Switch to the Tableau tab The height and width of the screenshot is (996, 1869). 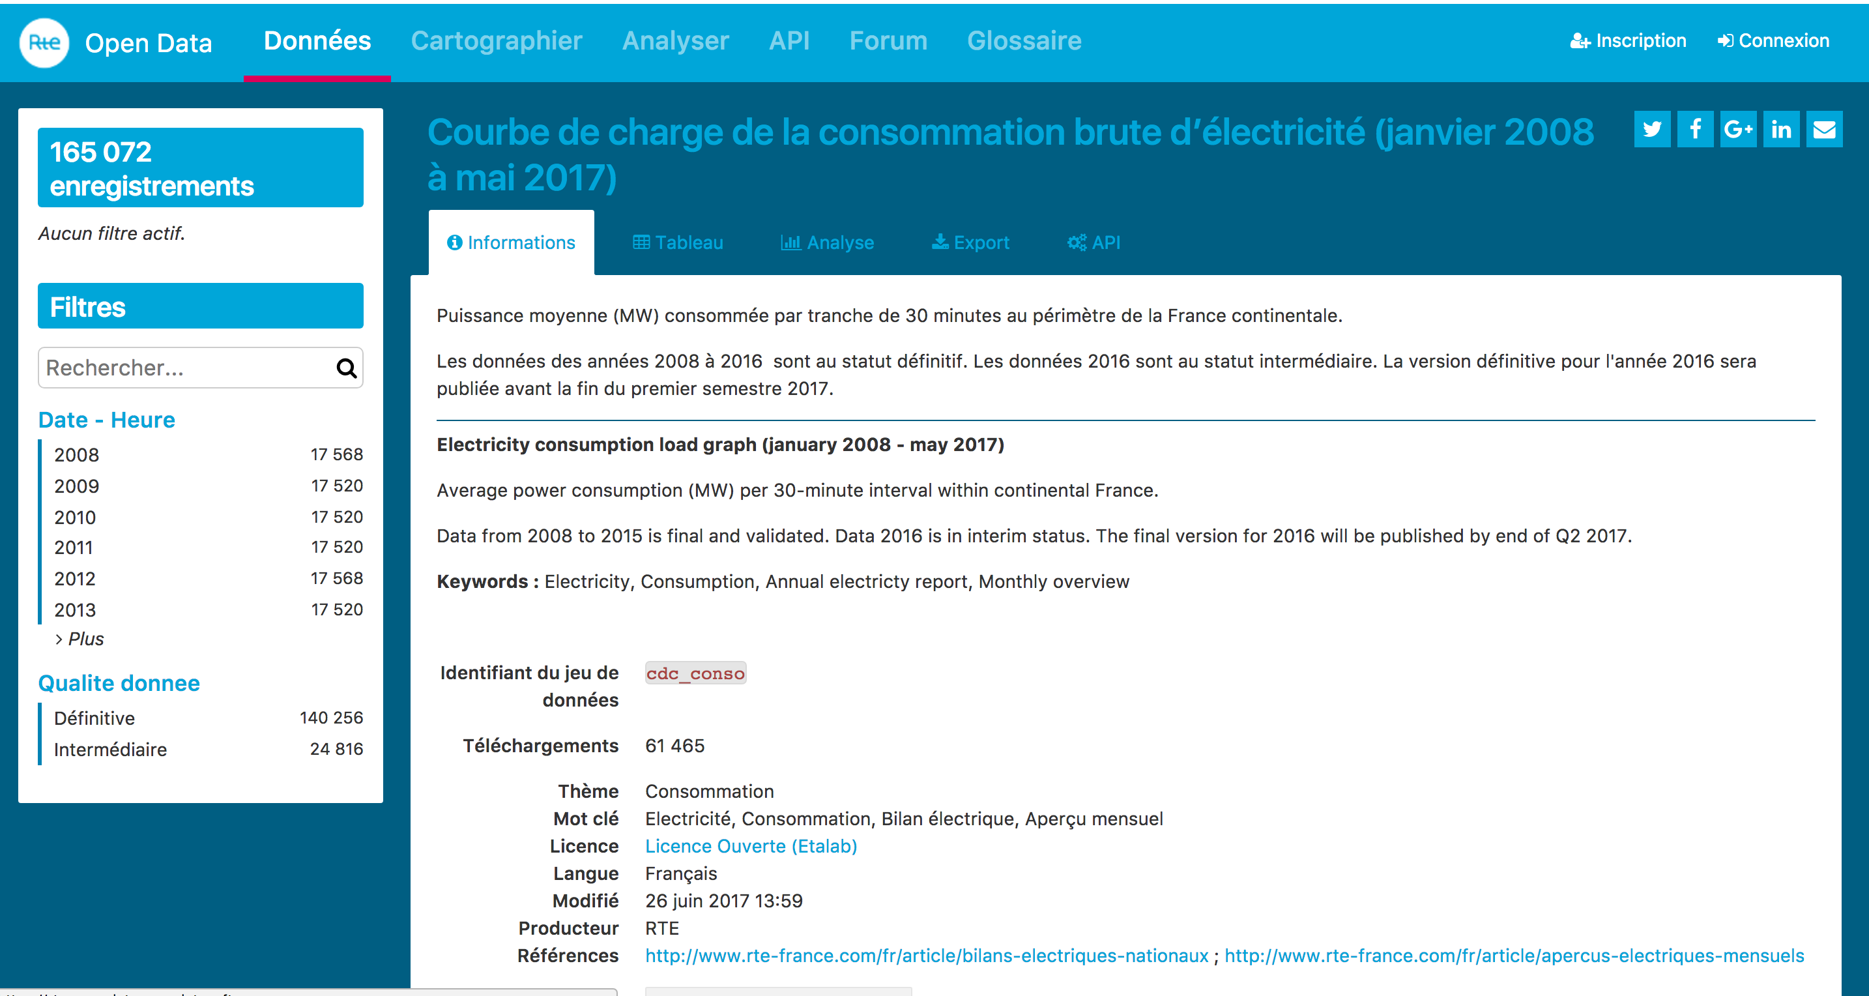pos(678,242)
